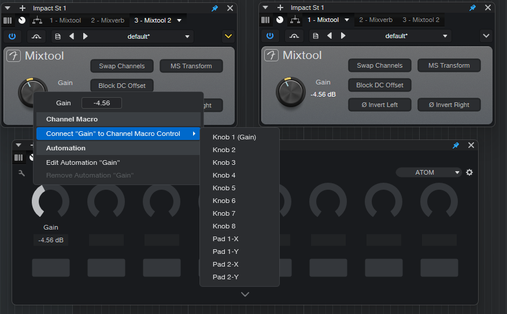Open preset file icon in right window
Image resolution: width=507 pixels, height=314 pixels.
point(316,36)
